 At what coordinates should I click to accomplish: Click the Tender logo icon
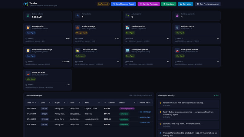point(26,4)
